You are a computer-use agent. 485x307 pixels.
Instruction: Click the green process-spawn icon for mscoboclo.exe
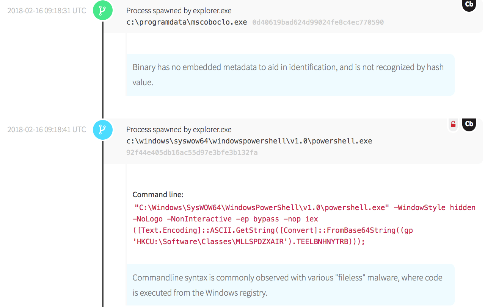click(x=102, y=10)
